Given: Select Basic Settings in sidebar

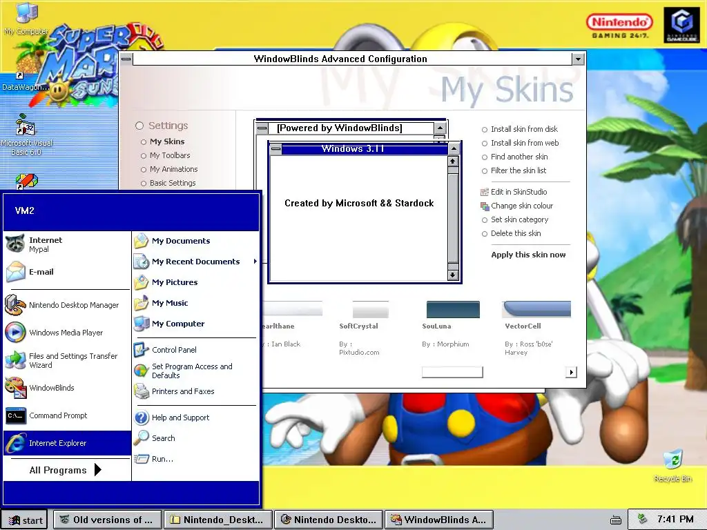Looking at the screenshot, I should point(168,183).
